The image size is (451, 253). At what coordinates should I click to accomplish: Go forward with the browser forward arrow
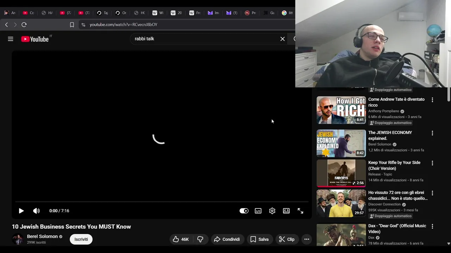tap(15, 25)
